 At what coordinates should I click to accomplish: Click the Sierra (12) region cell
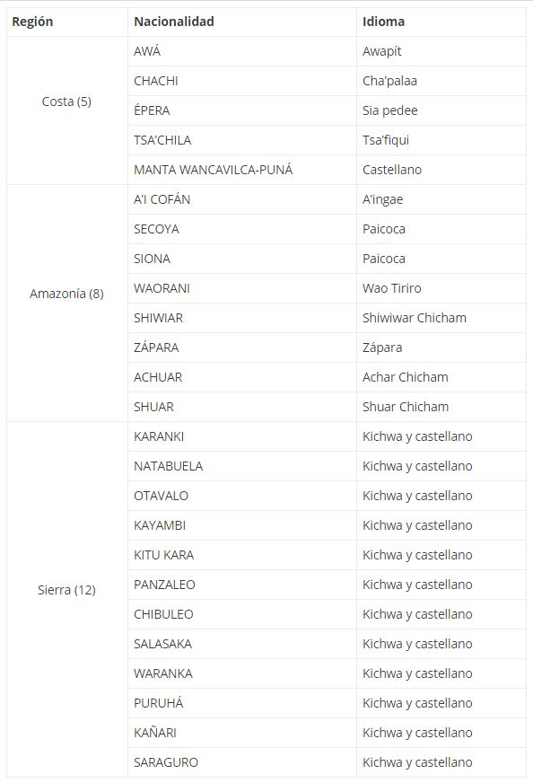pos(67,599)
